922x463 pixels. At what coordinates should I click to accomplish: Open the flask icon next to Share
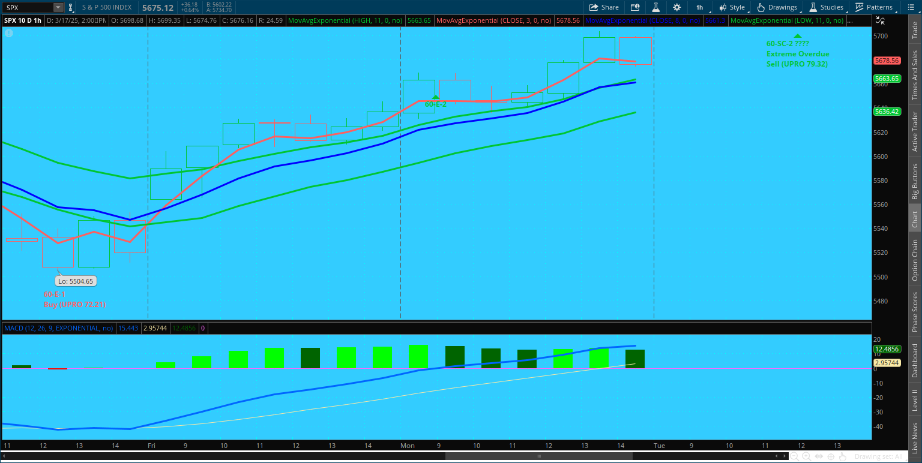pos(656,7)
